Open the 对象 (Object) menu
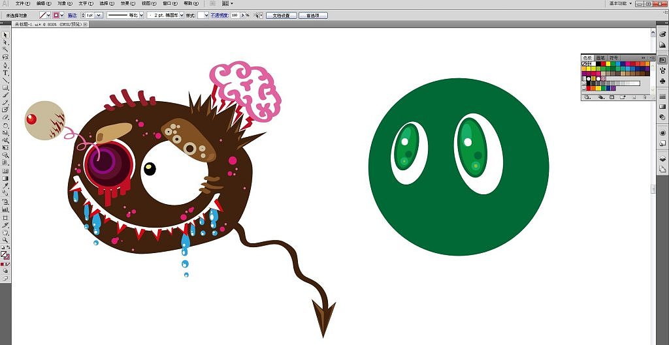 point(65,3)
